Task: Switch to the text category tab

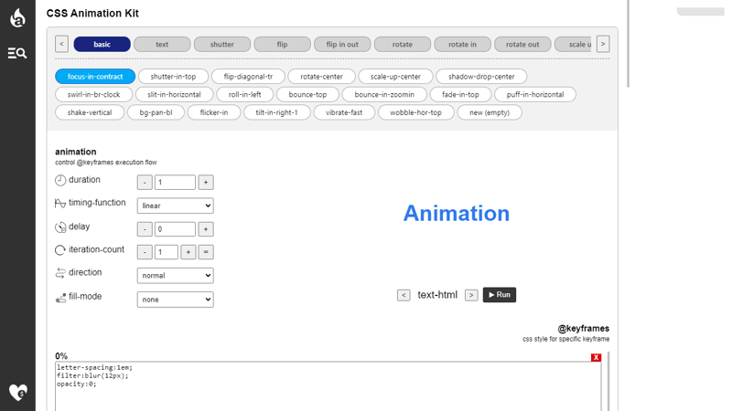Action: tap(162, 44)
